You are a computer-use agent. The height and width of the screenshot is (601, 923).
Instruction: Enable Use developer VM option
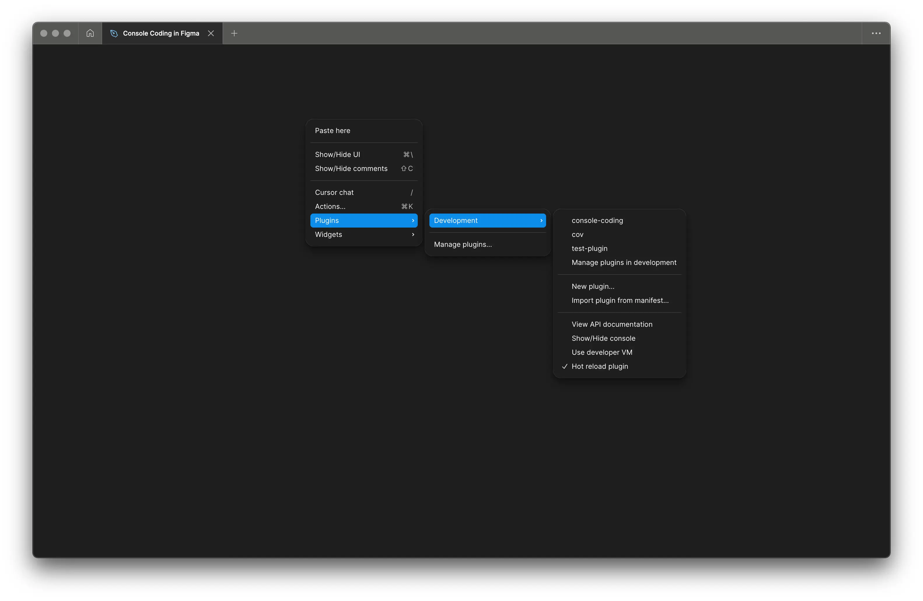click(602, 352)
